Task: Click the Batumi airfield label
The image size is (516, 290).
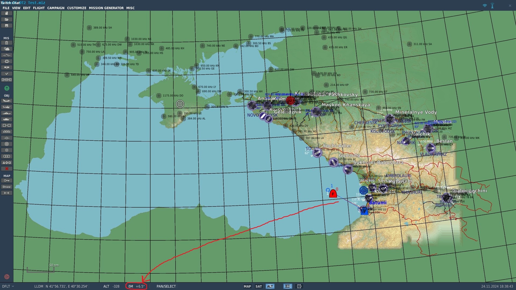Action: pos(378,202)
